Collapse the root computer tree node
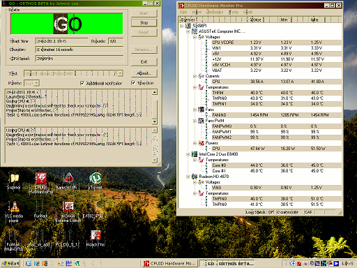The height and width of the screenshot is (268, 357). point(182,26)
